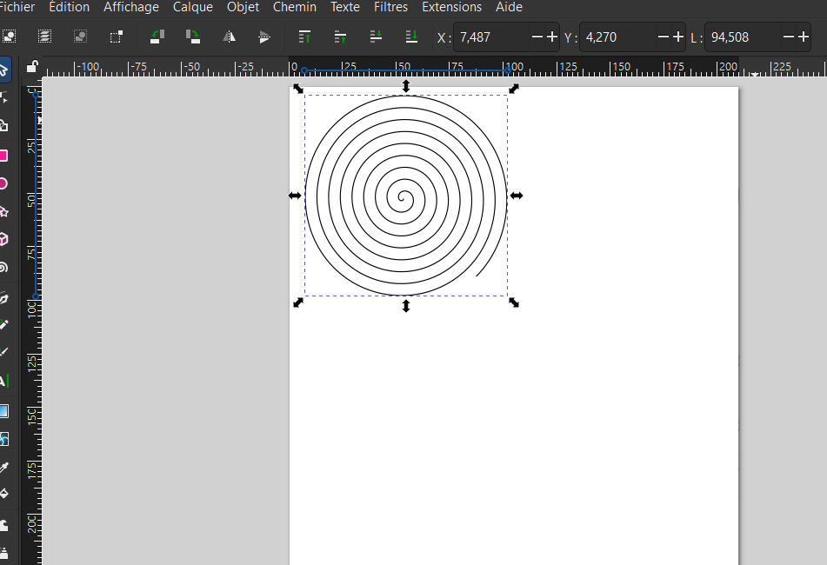The width and height of the screenshot is (827, 565).
Task: Open the Chemin menu
Action: (294, 7)
